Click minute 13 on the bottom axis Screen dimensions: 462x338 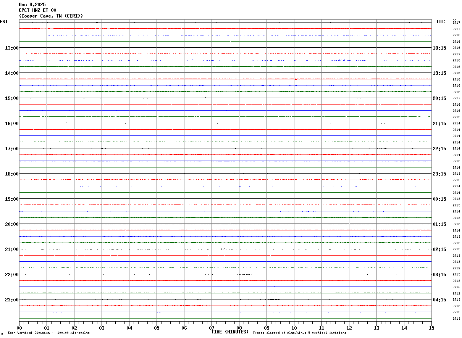[x=377, y=328]
